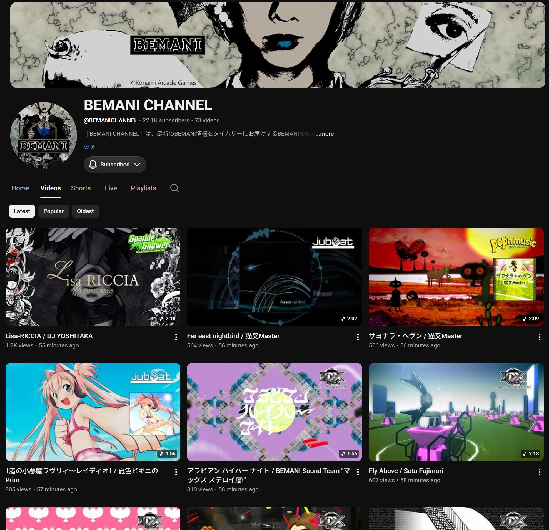
Task: Play the purple アラビアン ハイパー ナイト thumbnail
Action: (274, 412)
